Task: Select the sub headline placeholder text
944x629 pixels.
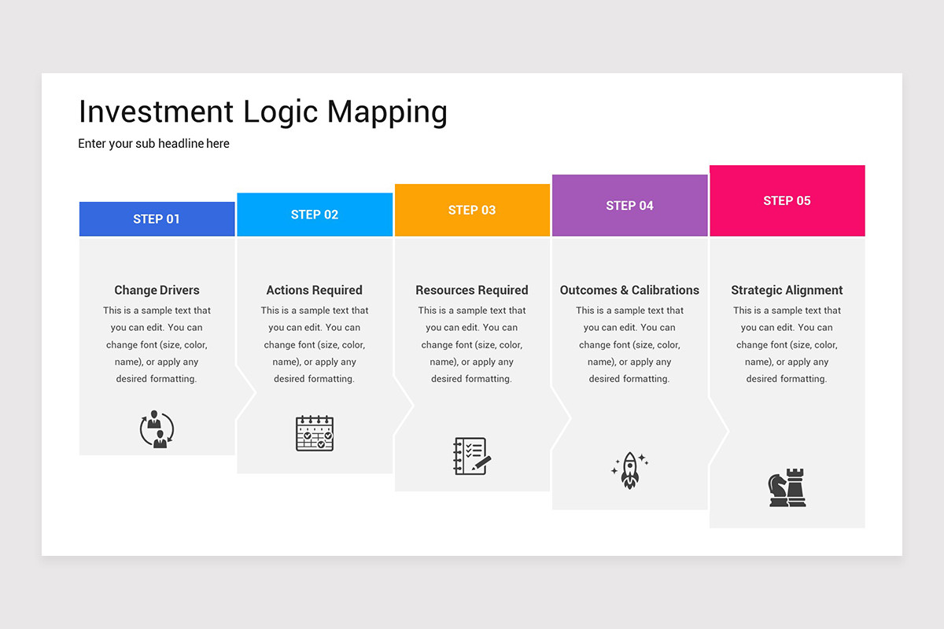Action: coord(153,143)
